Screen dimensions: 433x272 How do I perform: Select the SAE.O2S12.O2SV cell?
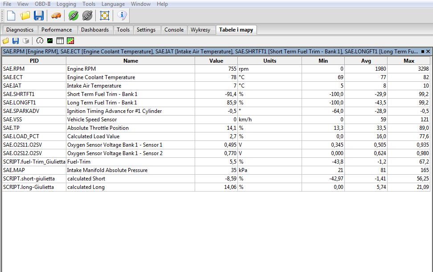click(x=34, y=153)
